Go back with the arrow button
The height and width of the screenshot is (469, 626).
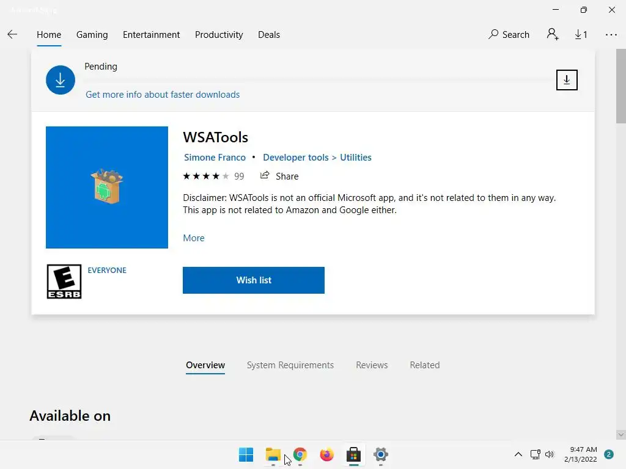coord(12,34)
